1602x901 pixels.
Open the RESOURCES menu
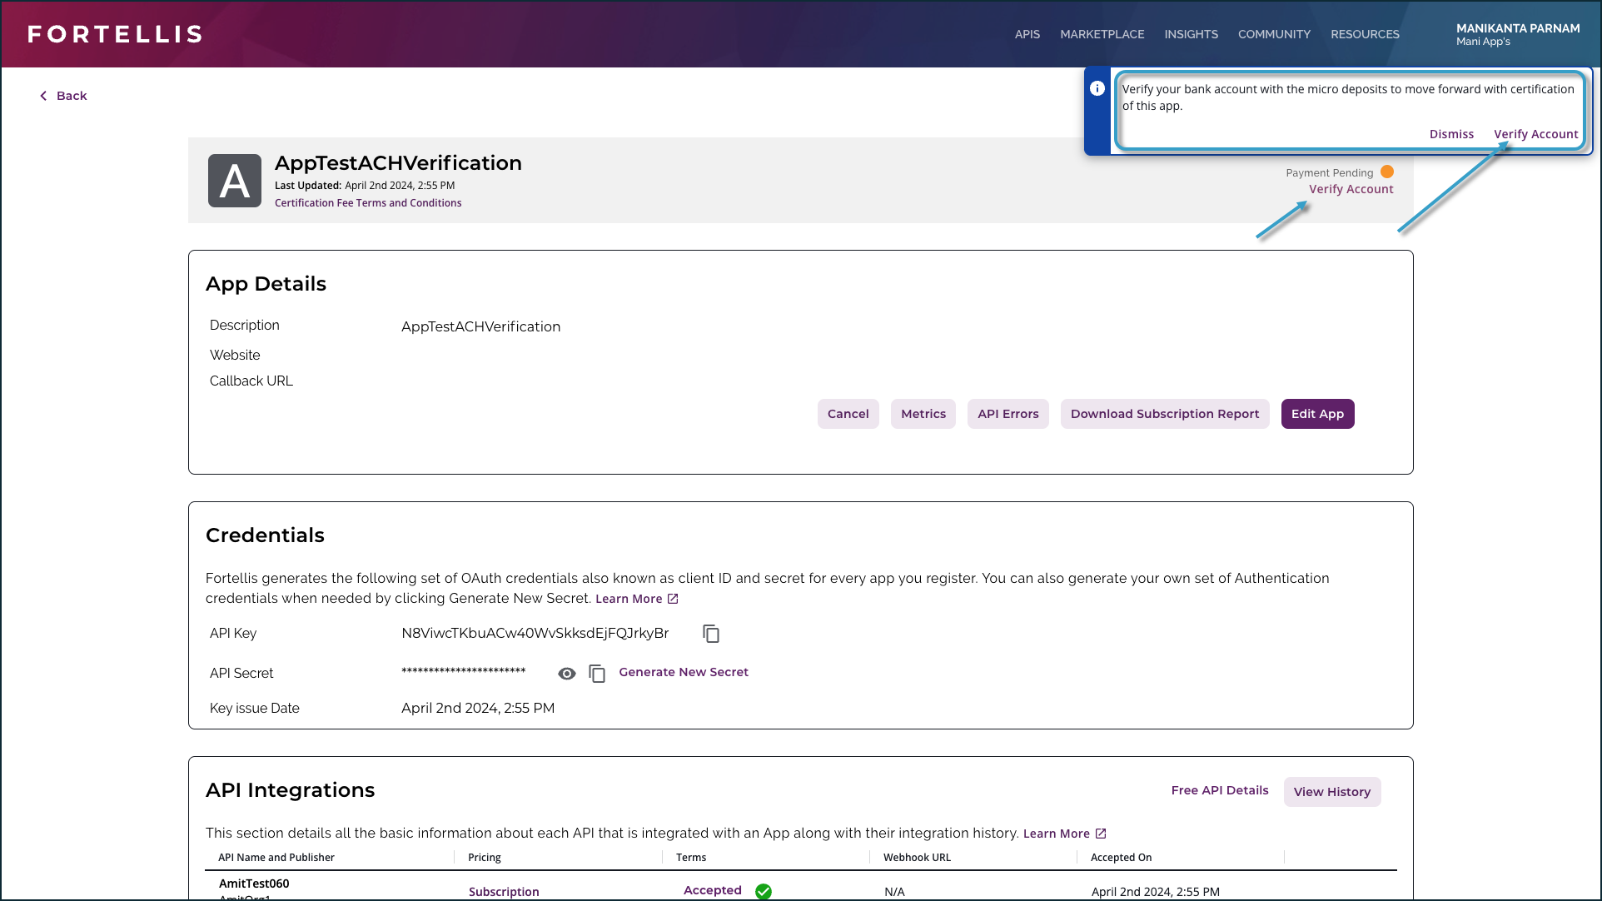pyautogui.click(x=1365, y=34)
